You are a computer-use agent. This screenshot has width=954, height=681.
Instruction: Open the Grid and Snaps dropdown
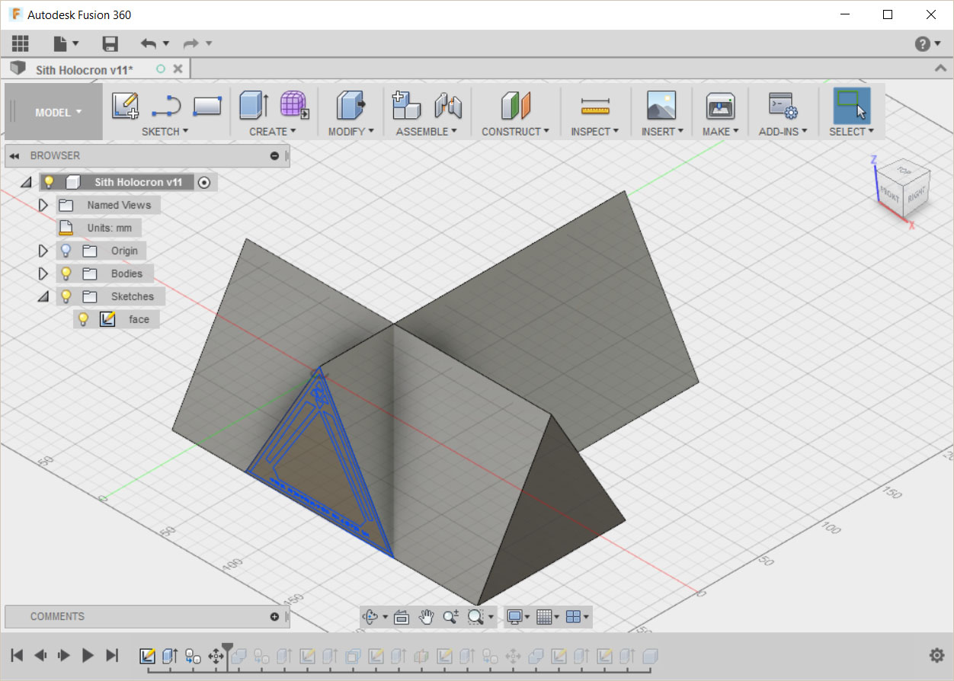coord(546,617)
